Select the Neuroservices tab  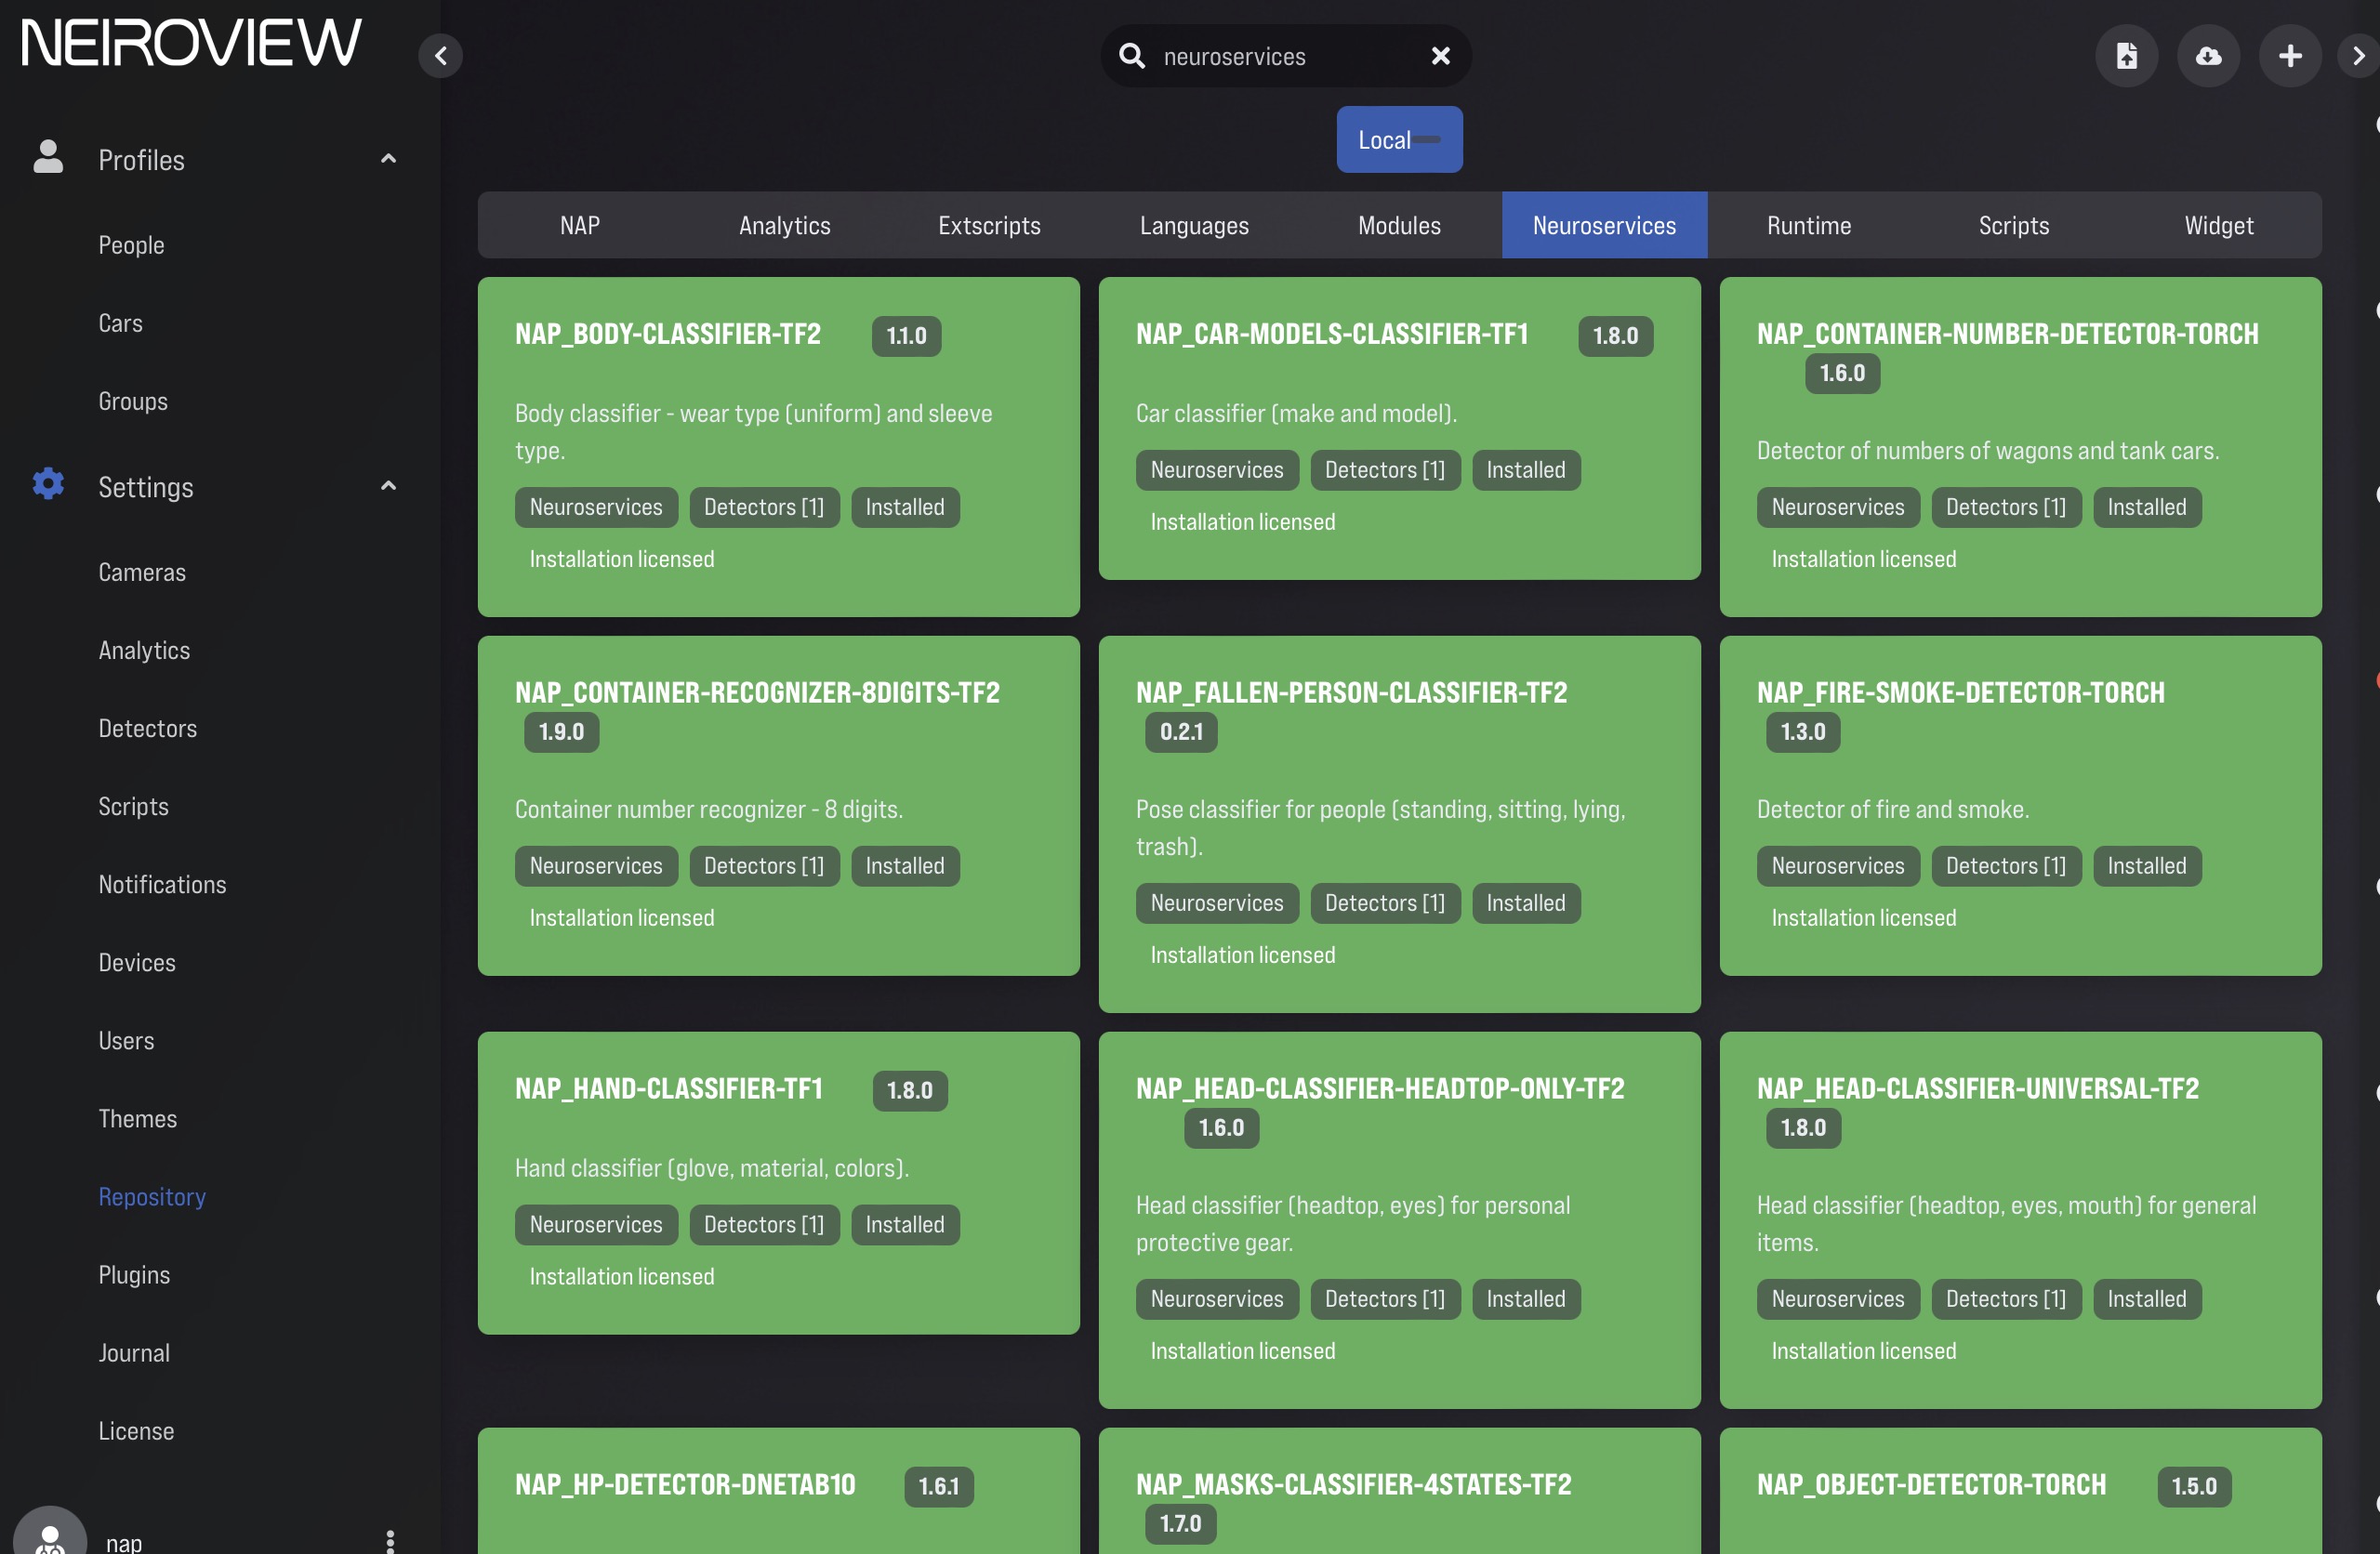coord(1605,226)
